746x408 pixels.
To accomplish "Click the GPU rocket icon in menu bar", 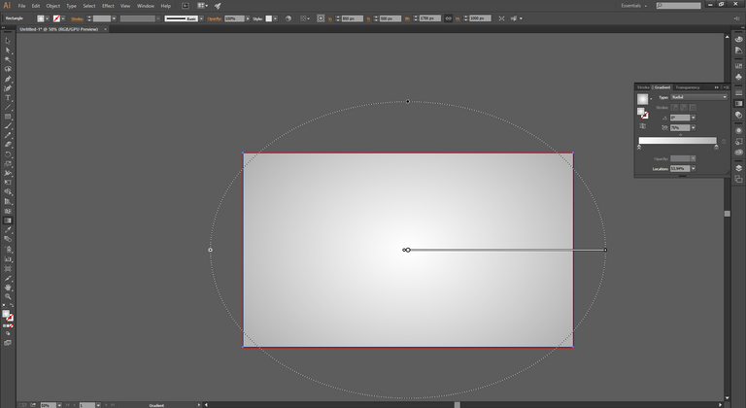I will 218,6.
